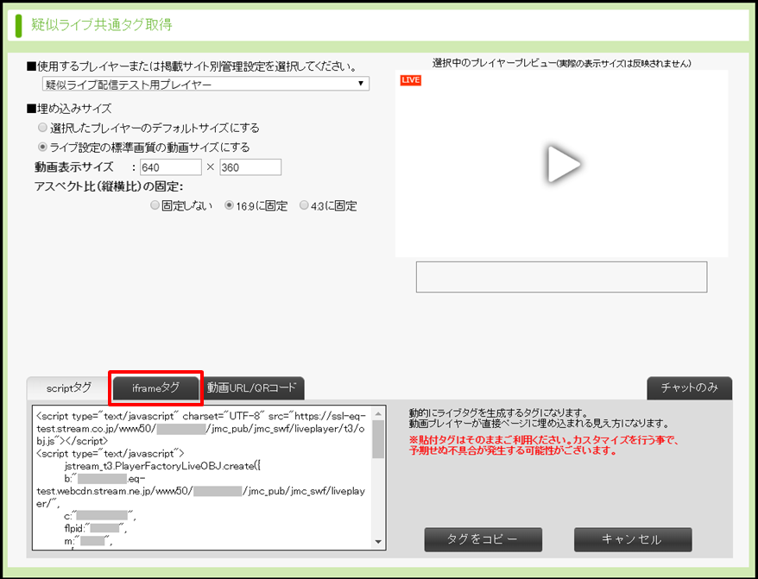
Task: Click inside the script tag code textarea
Action: click(203, 477)
